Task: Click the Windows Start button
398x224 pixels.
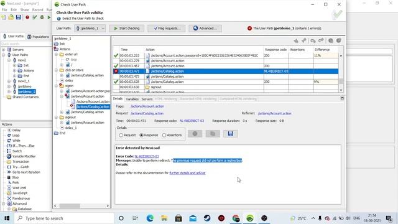Action: (7, 218)
